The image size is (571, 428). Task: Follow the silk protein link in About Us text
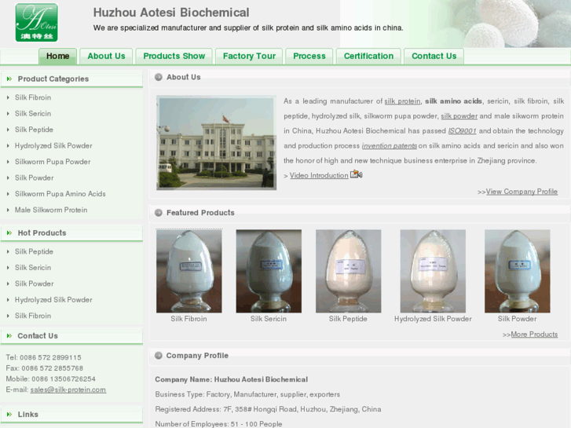pos(402,101)
